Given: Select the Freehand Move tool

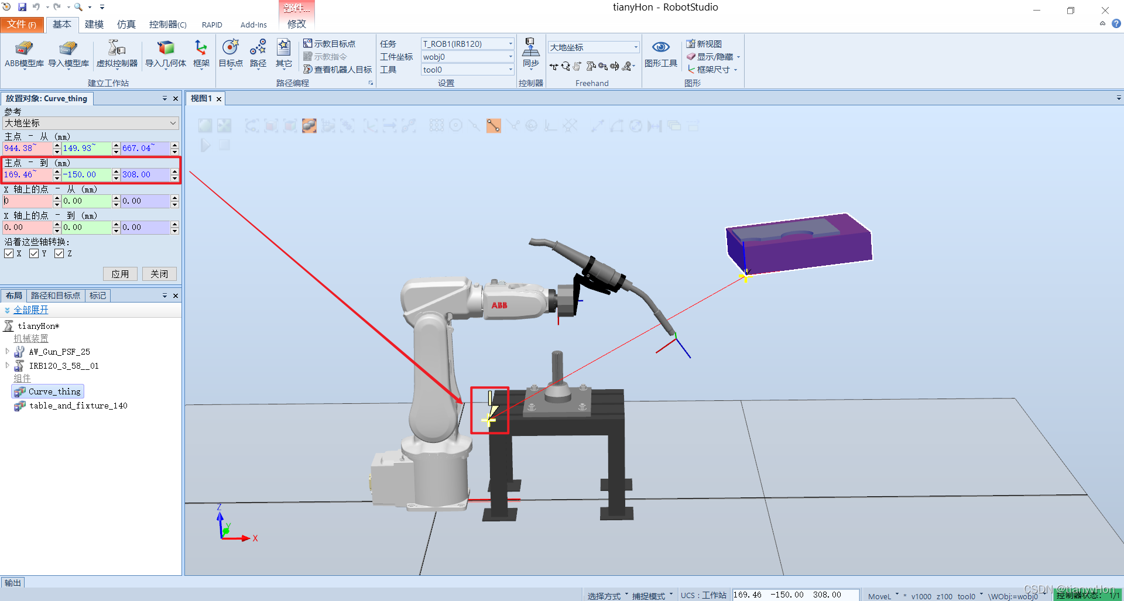Looking at the screenshot, I should 554,67.
